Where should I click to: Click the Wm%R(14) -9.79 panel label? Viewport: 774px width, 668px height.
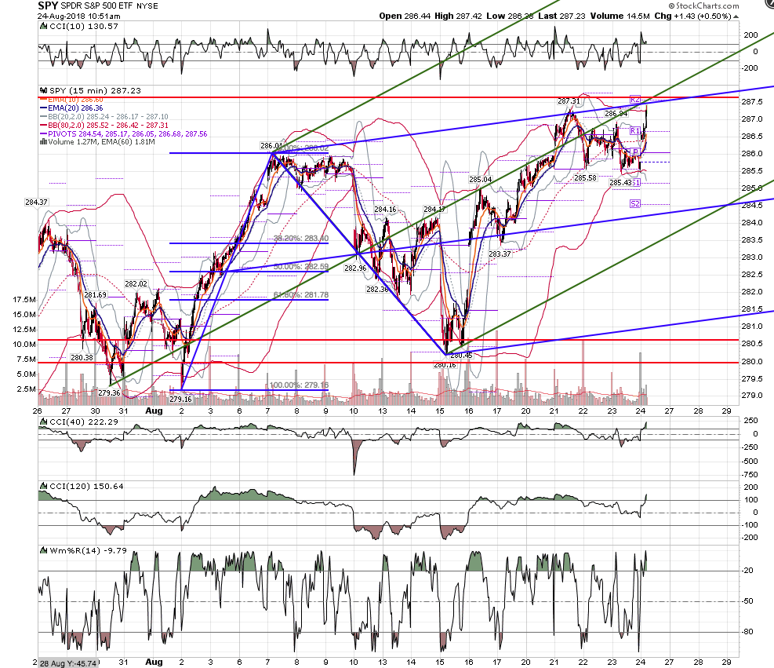pyautogui.click(x=89, y=550)
